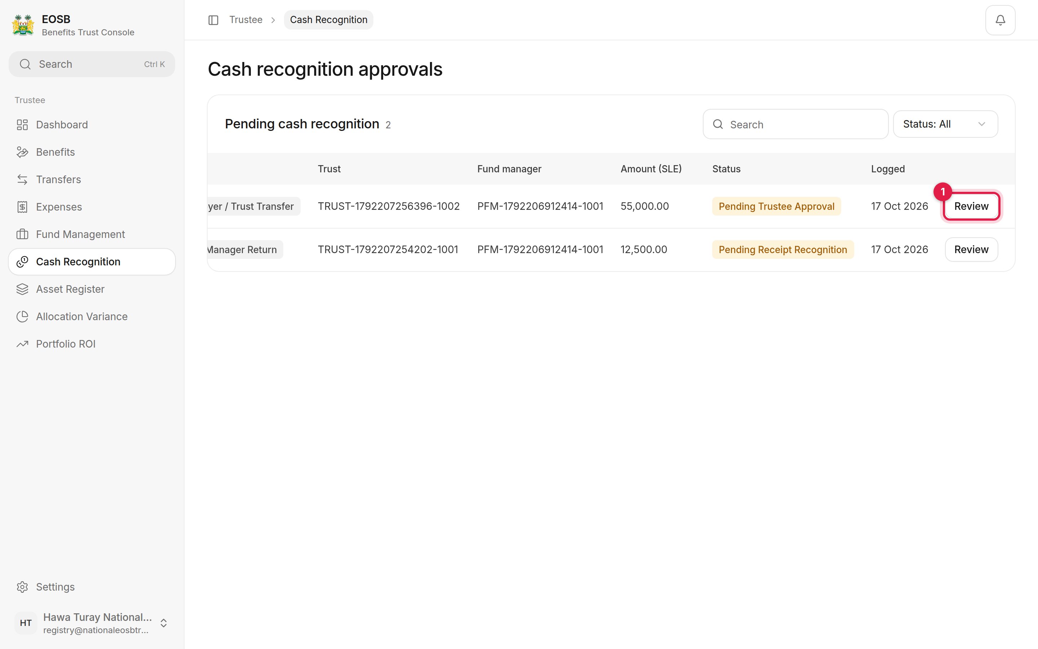Open the notifications bell
Screen dimensions: 1038x649
[x=1000, y=20]
